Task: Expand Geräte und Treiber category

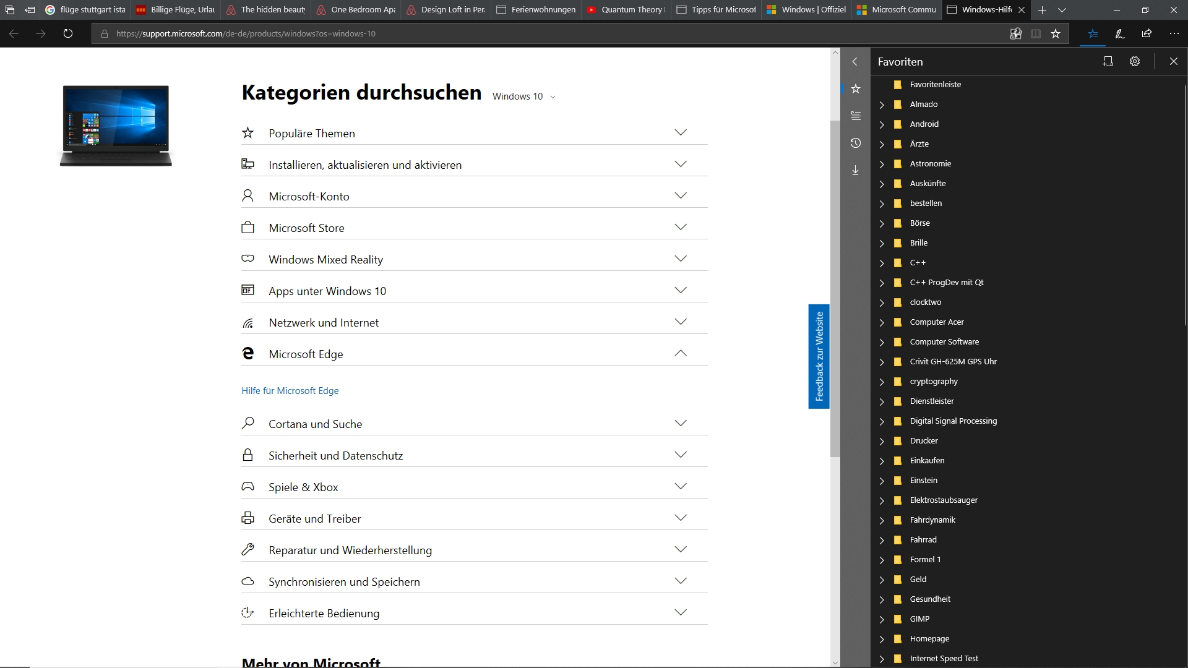Action: (474, 518)
